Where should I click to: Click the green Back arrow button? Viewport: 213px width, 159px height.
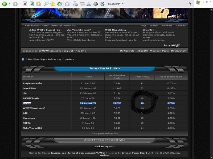(4, 4)
